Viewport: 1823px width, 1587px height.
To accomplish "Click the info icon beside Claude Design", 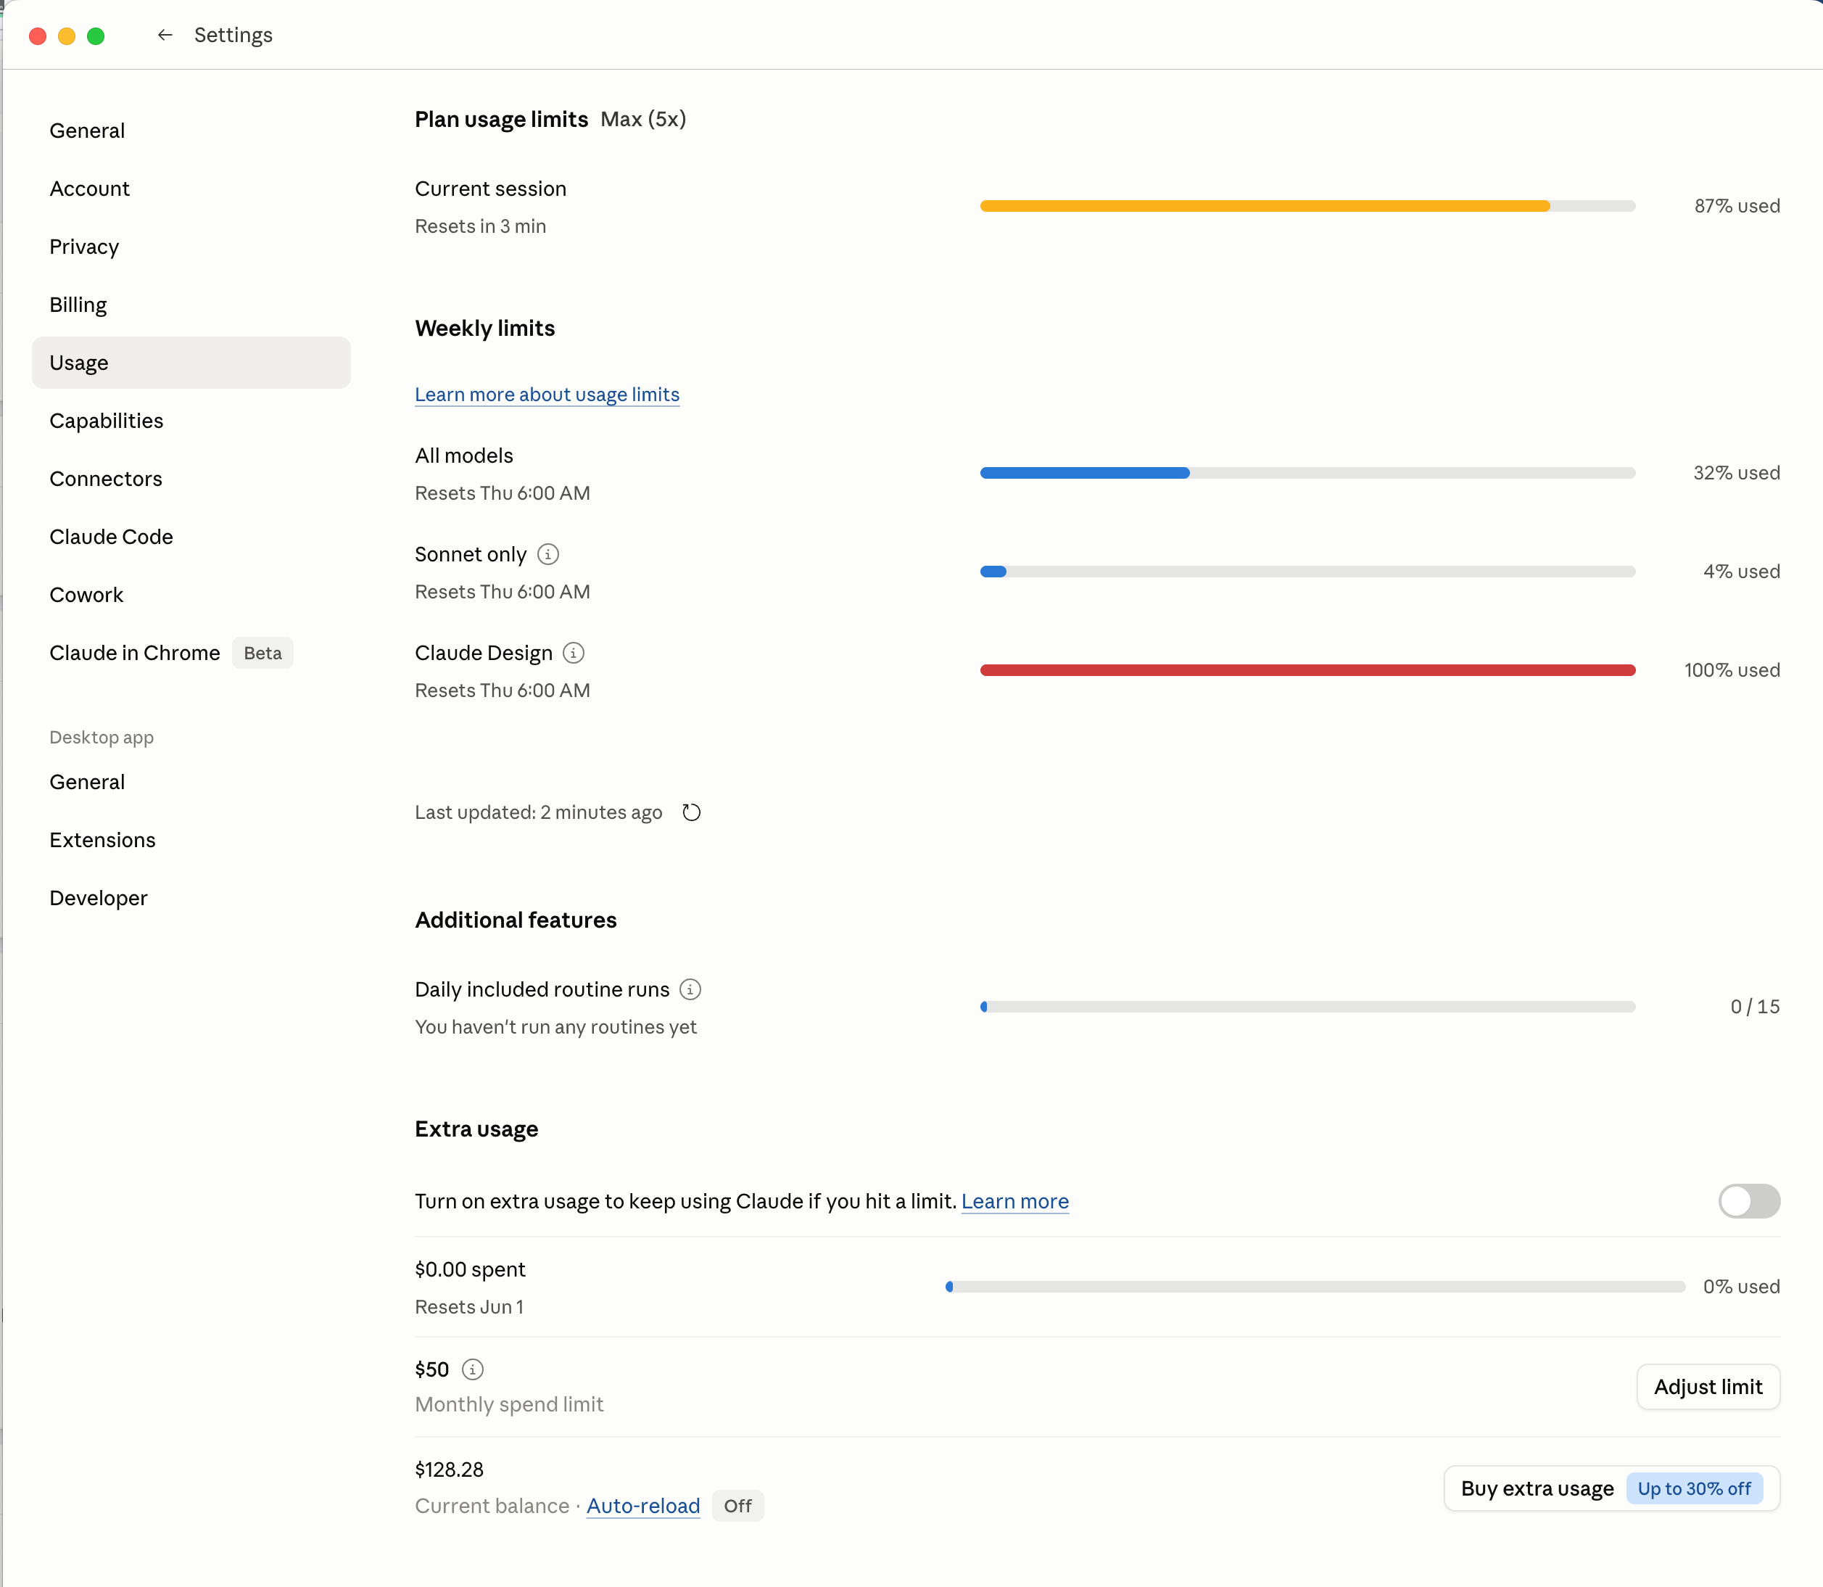I will (x=574, y=653).
